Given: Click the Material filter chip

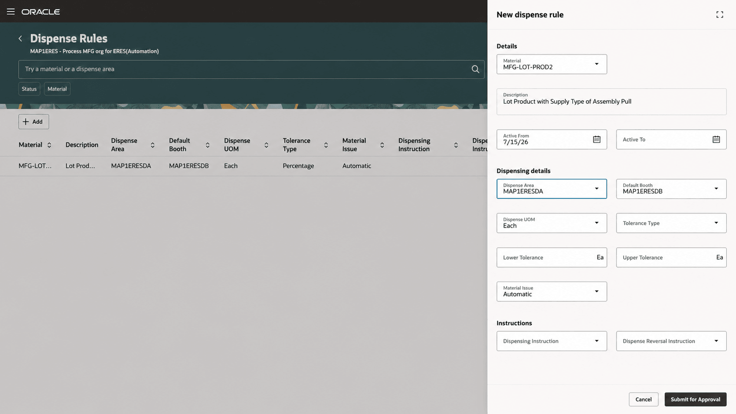Looking at the screenshot, I should [x=57, y=89].
